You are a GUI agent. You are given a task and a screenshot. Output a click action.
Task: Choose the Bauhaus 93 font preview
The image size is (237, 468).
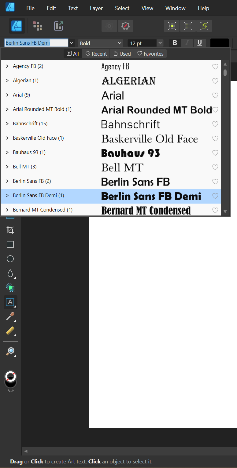click(131, 153)
